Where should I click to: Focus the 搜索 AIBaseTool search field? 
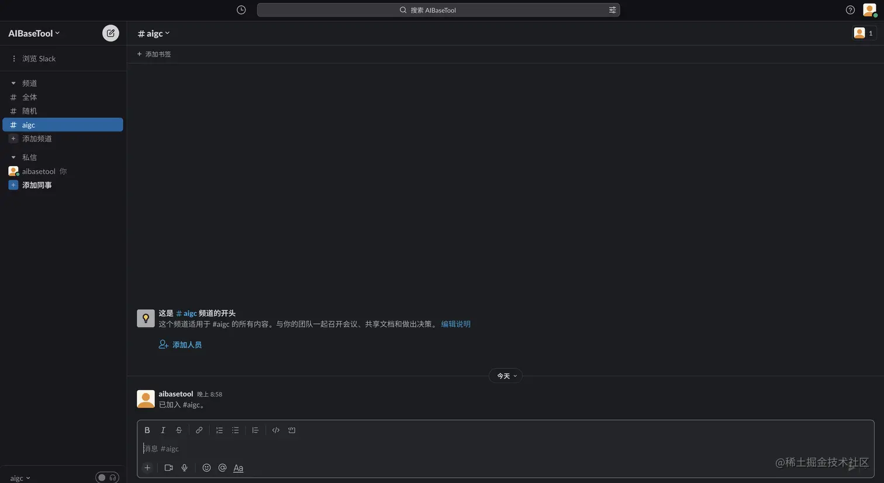tap(438, 10)
